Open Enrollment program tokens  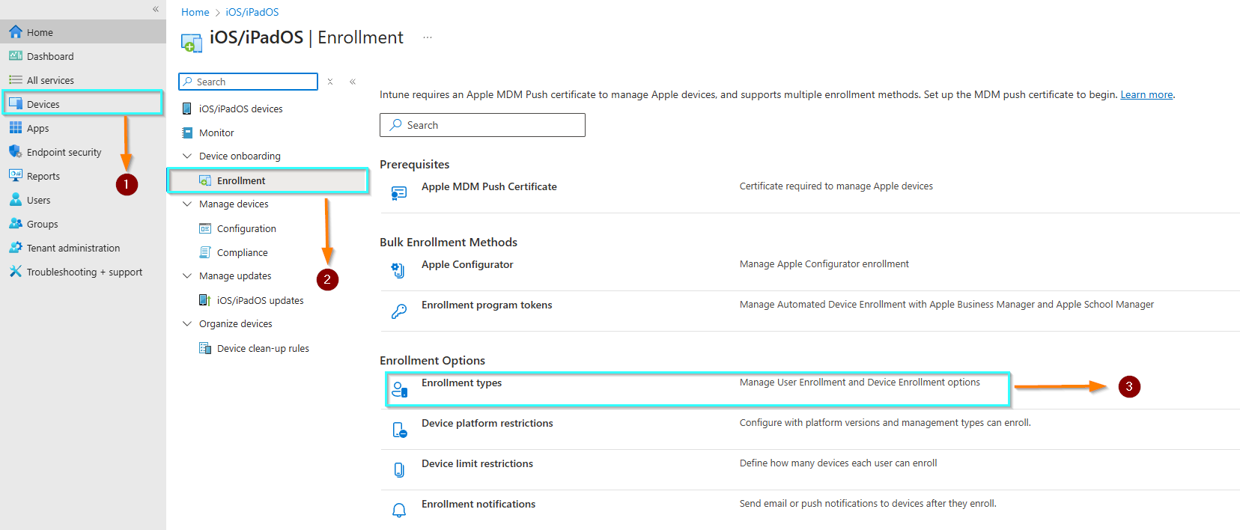pos(487,305)
